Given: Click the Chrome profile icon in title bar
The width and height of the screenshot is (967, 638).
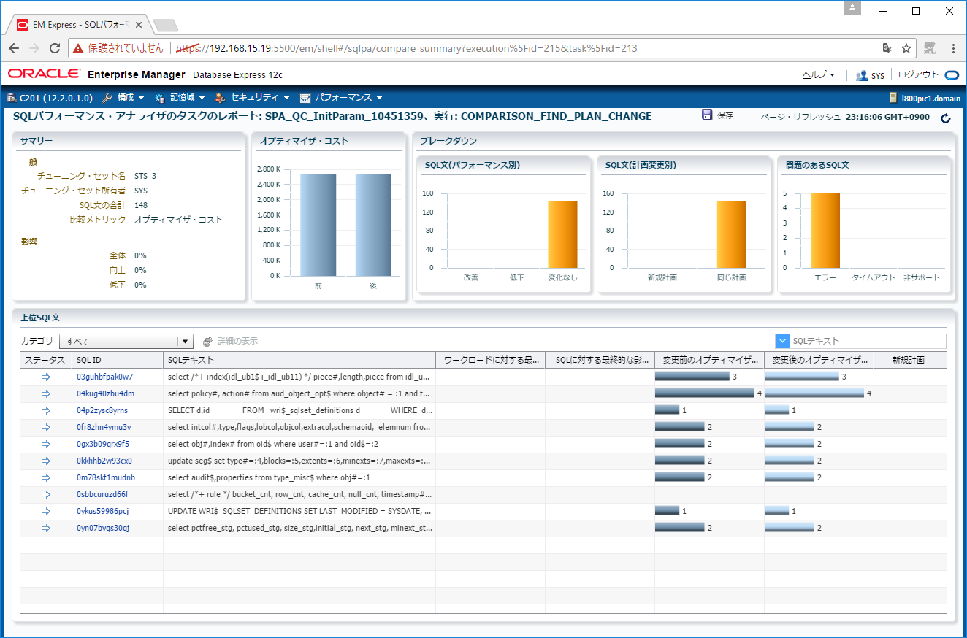Looking at the screenshot, I should pos(852,8).
